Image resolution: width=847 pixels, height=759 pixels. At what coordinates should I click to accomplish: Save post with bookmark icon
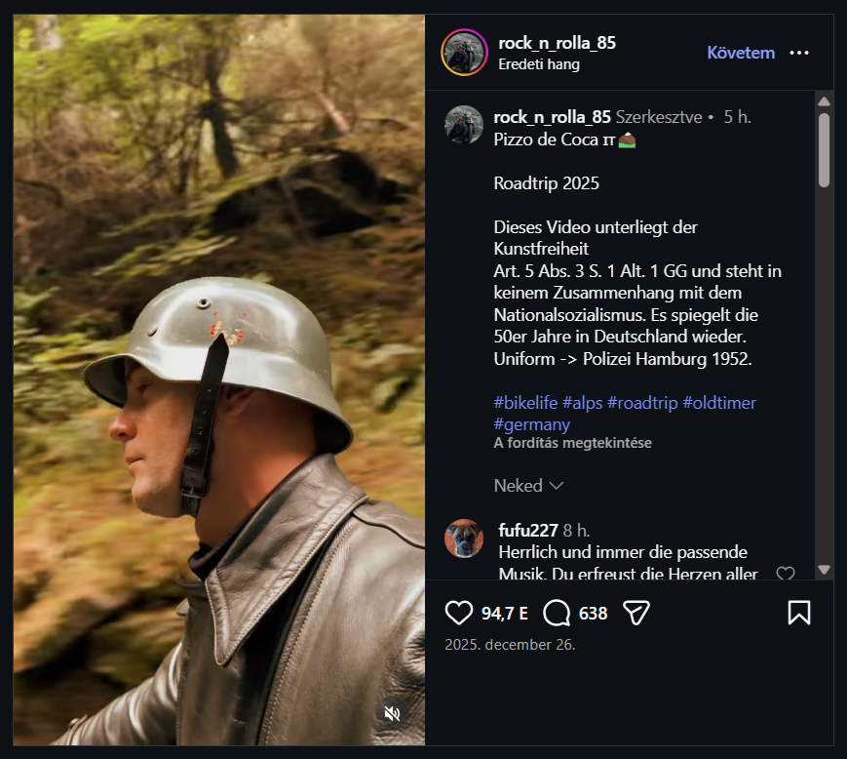point(799,613)
